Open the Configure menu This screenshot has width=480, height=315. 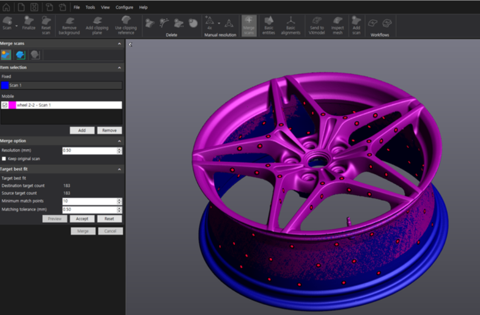pyautogui.click(x=124, y=8)
